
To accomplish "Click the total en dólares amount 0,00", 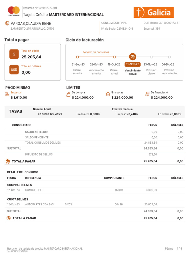I will click(x=26, y=72).
